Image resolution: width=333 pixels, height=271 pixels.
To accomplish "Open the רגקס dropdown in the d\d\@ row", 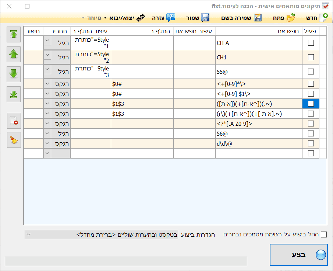I will pyautogui.click(x=47, y=143).
